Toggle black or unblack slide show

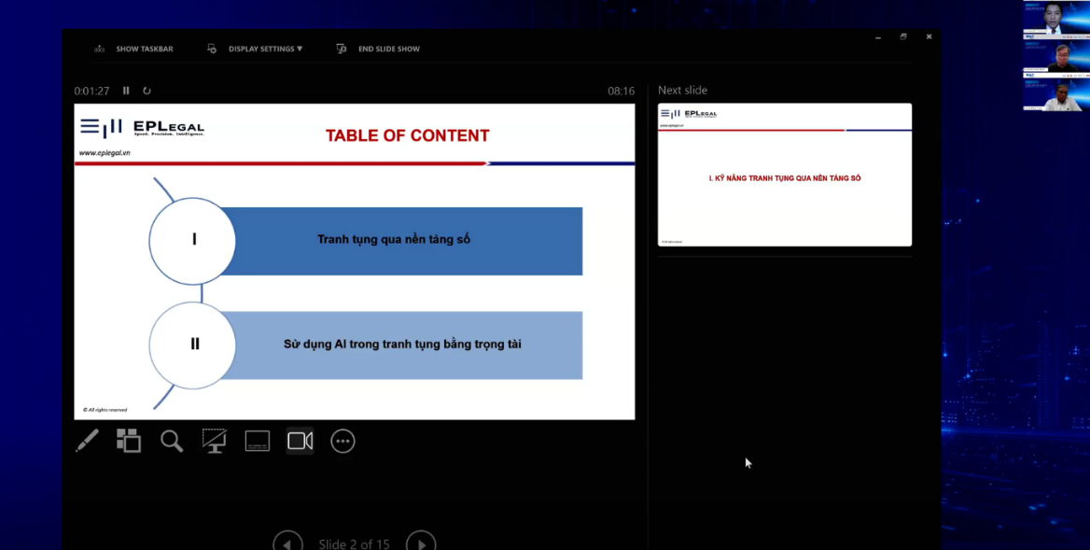point(215,441)
